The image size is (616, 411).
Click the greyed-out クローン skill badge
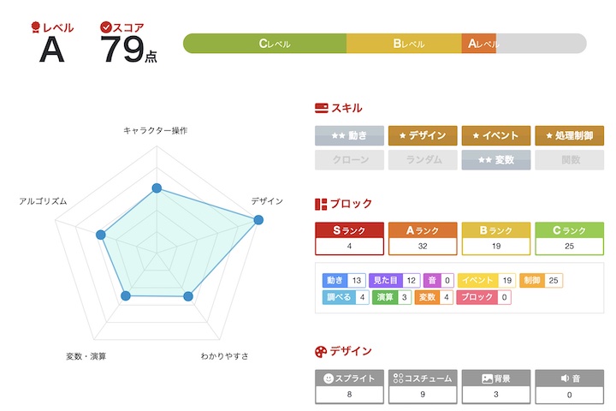(x=349, y=159)
